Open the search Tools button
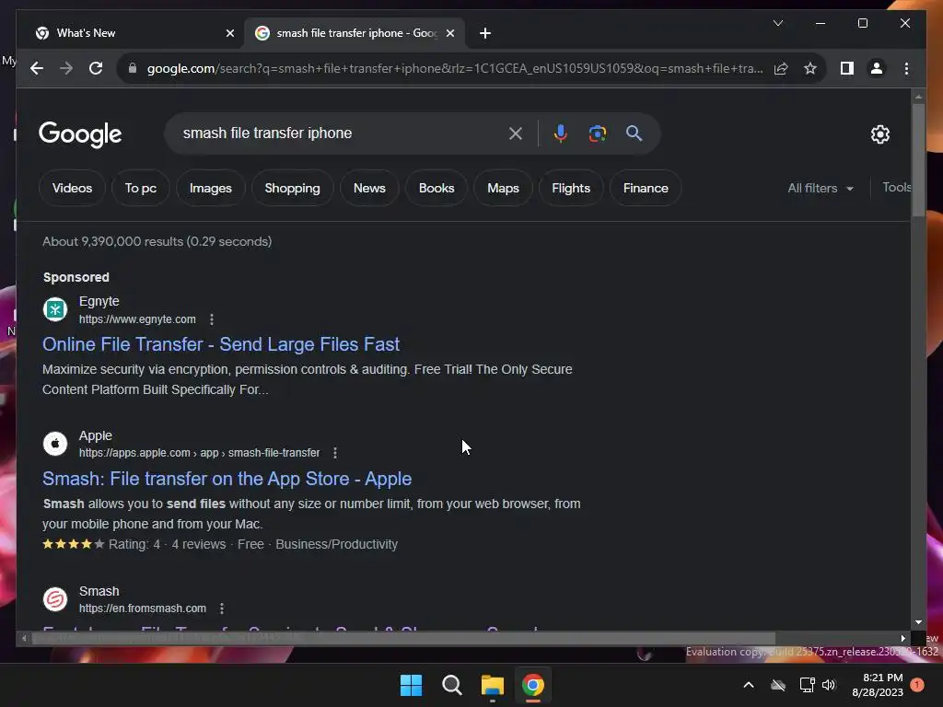The height and width of the screenshot is (707, 943). point(896,188)
